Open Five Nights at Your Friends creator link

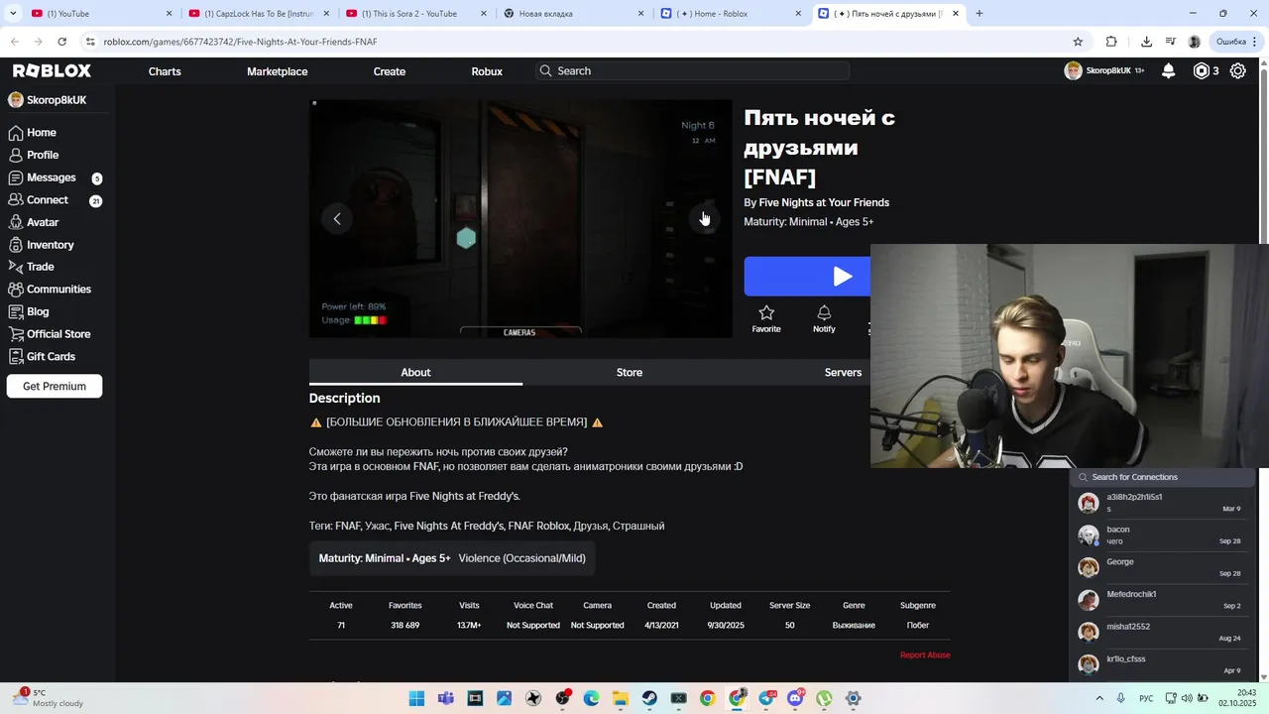[x=824, y=202]
